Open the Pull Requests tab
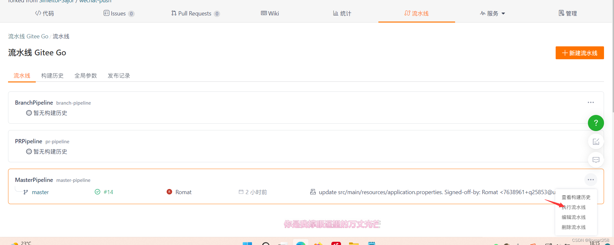614x245 pixels. [x=195, y=13]
